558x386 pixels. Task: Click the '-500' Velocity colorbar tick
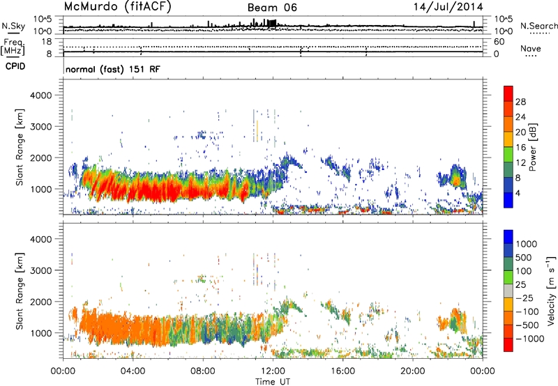(527, 325)
